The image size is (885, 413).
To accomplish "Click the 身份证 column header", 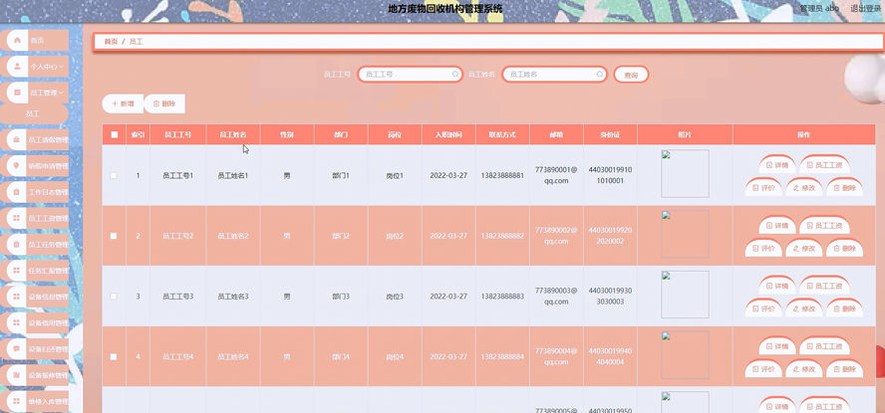I will click(610, 134).
